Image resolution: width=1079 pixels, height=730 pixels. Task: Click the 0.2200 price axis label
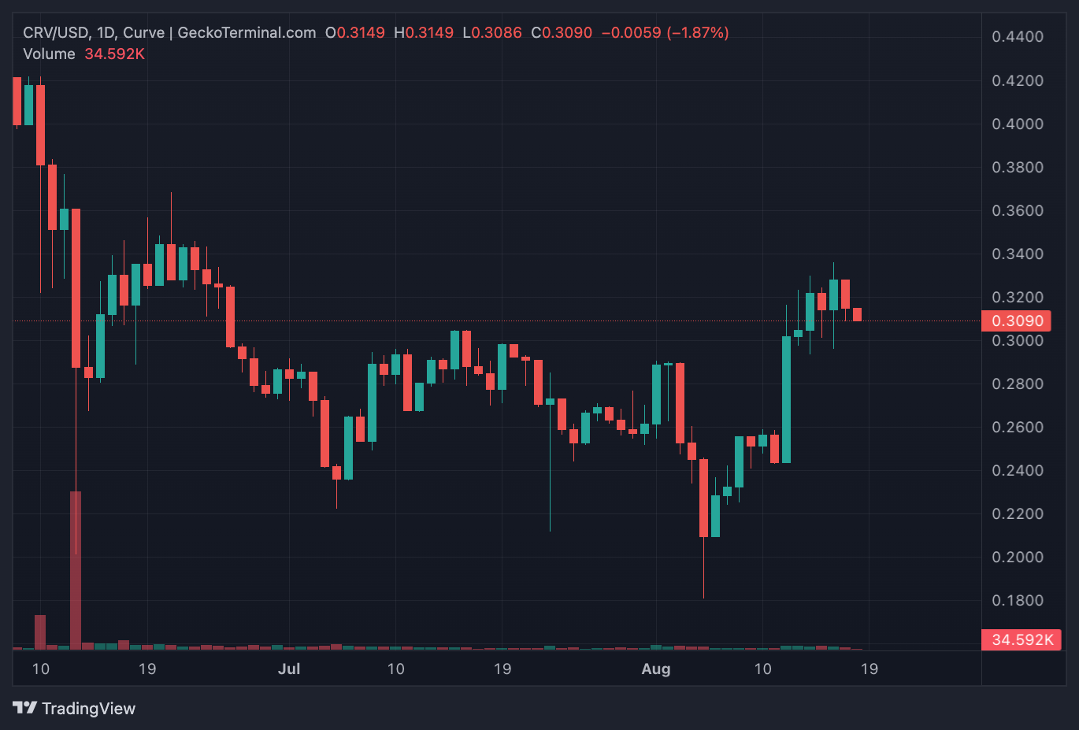[1018, 513]
